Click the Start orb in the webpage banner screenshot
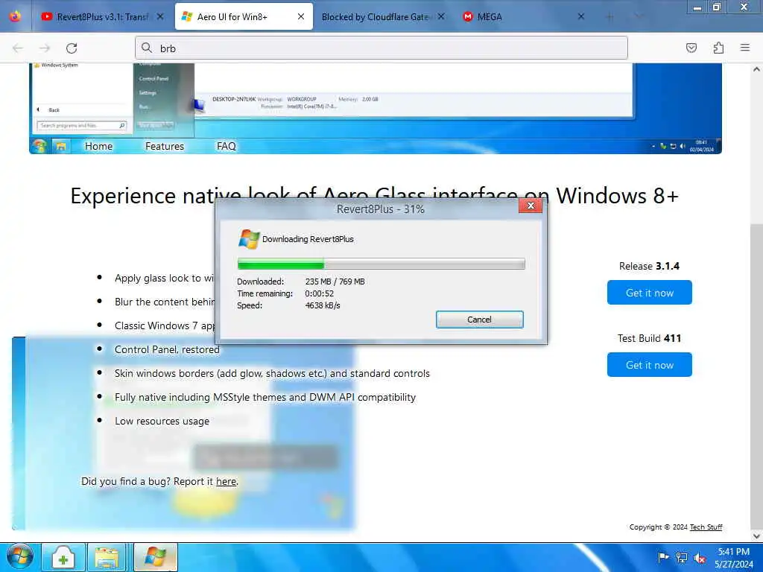Screen dimensions: 763x572 39,146
